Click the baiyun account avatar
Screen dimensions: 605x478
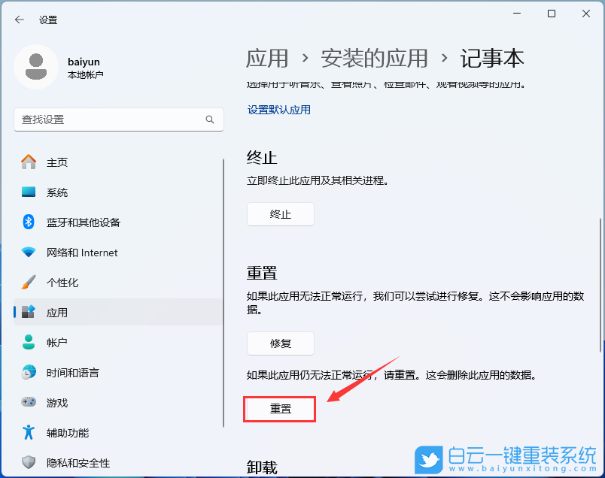tap(36, 67)
